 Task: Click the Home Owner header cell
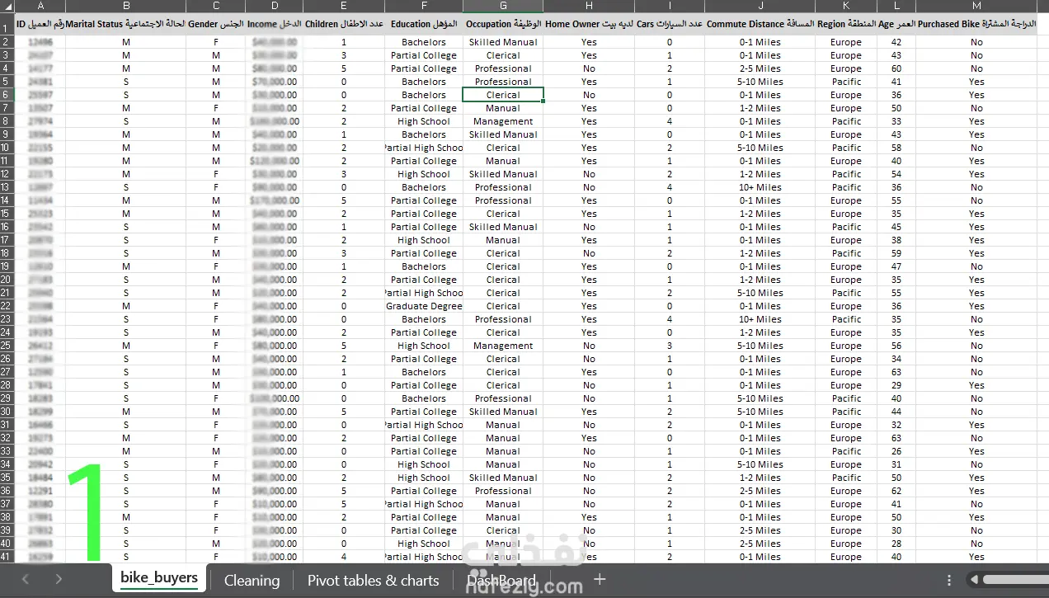tap(589, 24)
